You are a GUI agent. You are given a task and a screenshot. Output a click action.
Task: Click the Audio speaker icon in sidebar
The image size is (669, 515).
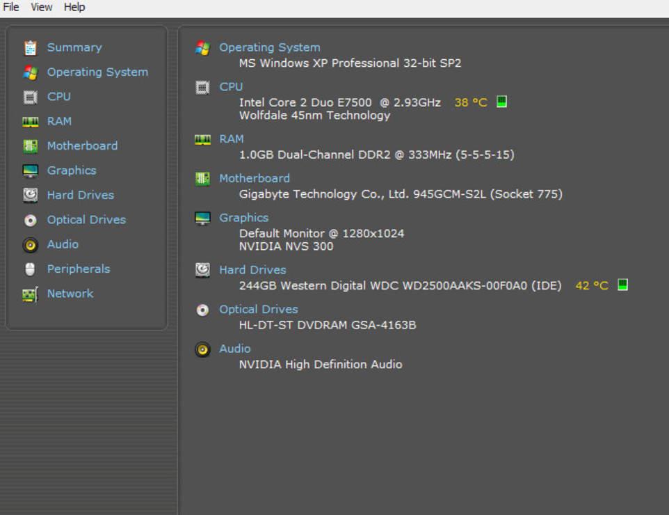pyautogui.click(x=30, y=245)
